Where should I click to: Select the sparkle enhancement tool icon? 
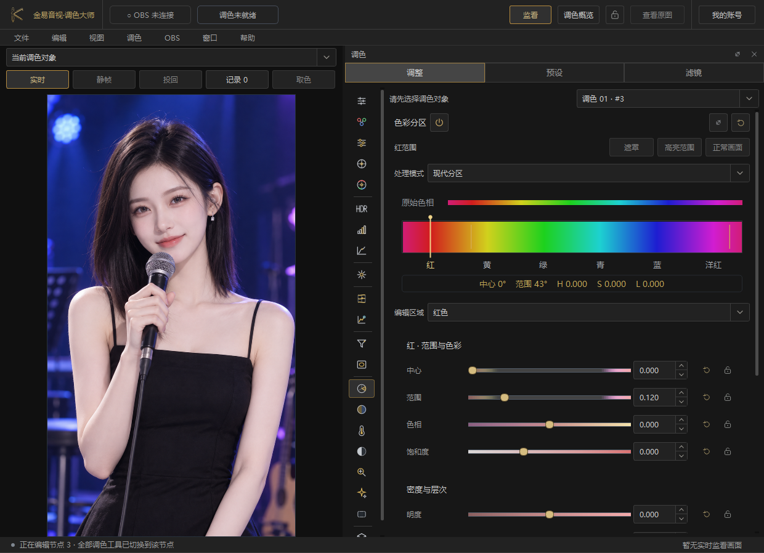tap(362, 493)
